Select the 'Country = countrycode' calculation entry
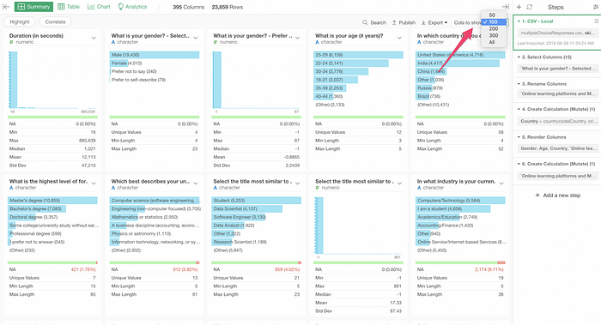This screenshot has height=325, width=601. (558, 121)
